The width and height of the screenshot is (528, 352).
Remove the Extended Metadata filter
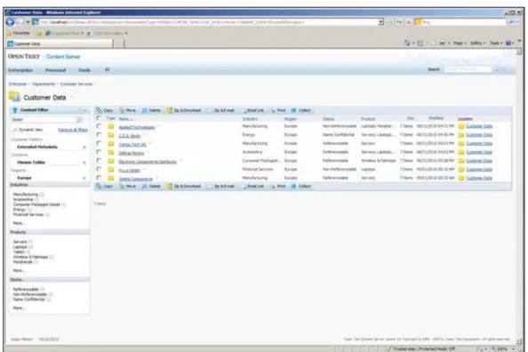[x=84, y=148]
